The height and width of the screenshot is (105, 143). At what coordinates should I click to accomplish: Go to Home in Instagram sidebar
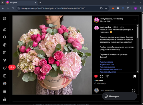(5, 30)
